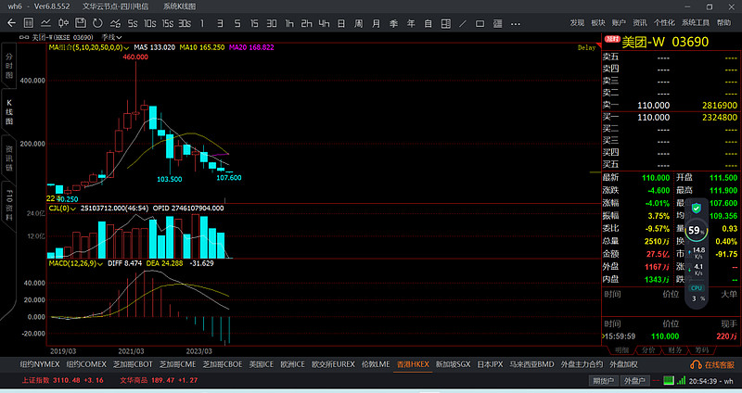
Task: Open the 帮助 menu
Action: (723, 22)
